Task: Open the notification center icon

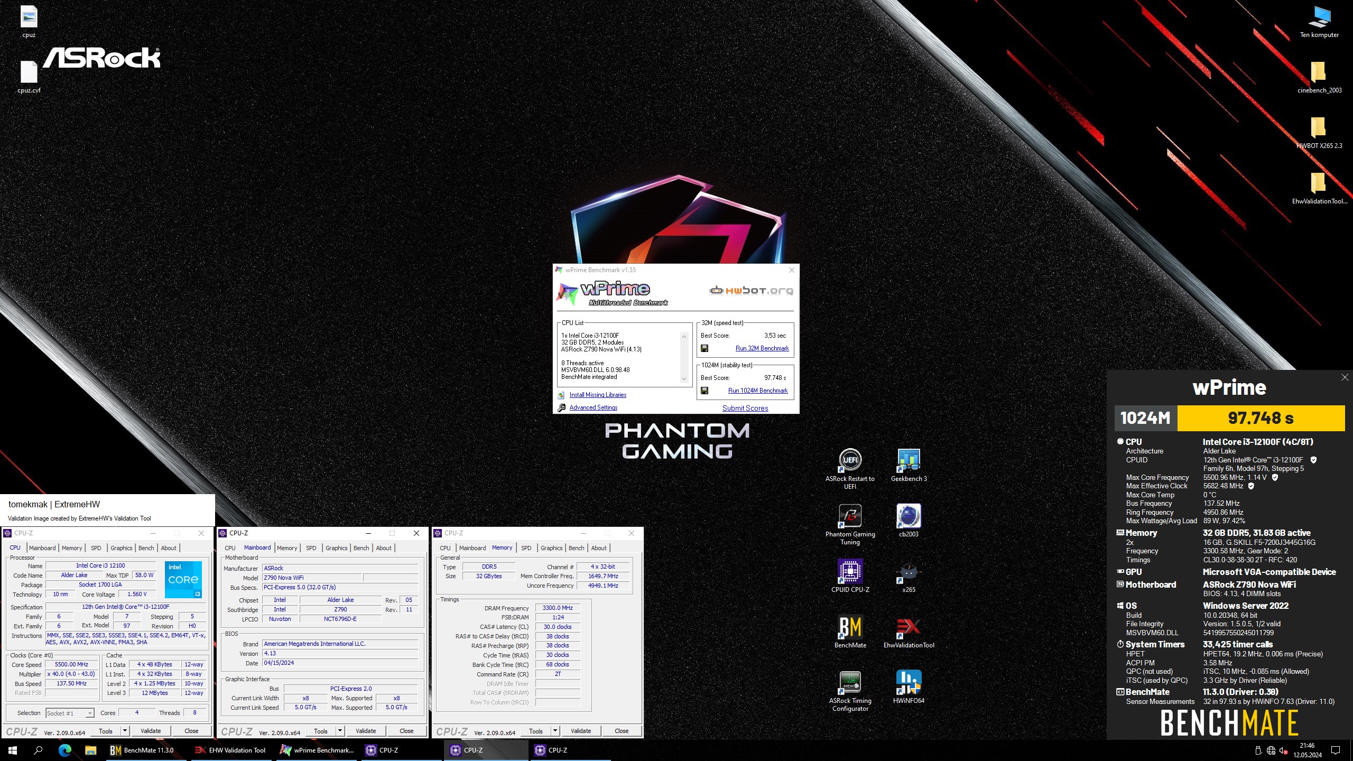Action: click(1336, 750)
